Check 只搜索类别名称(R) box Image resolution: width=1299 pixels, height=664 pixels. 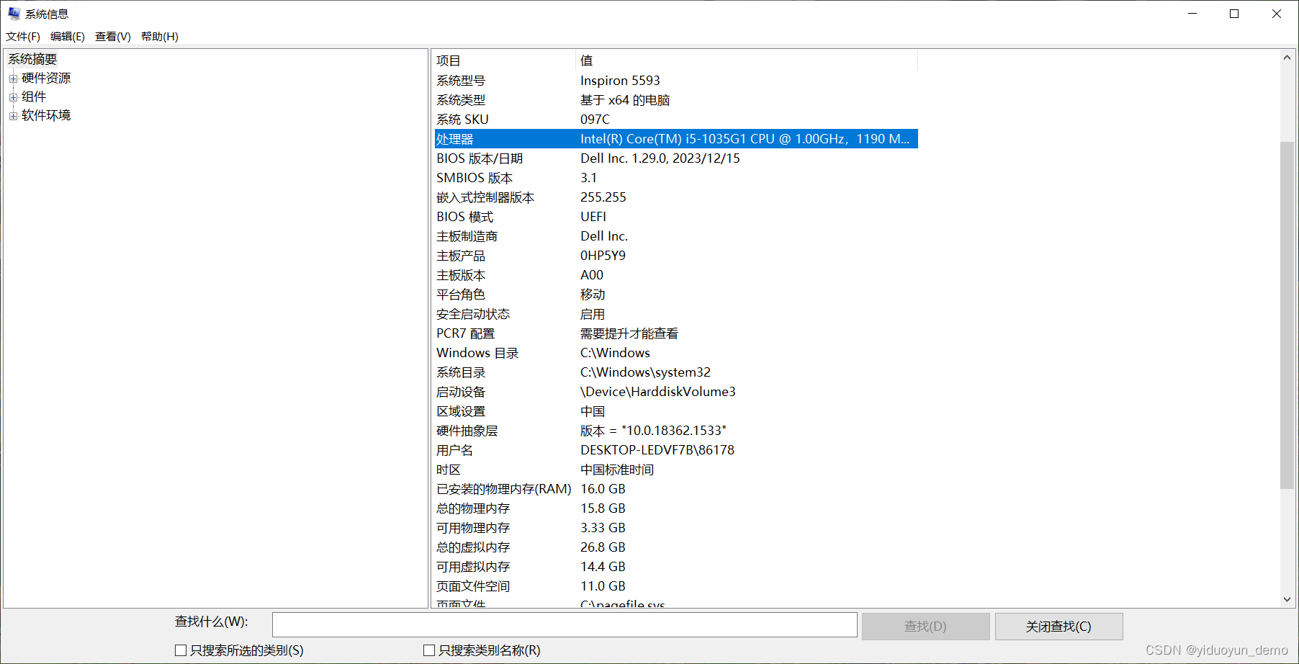click(429, 650)
